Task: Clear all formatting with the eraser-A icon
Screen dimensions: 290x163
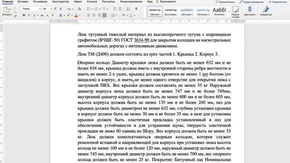Action: [80, 9]
